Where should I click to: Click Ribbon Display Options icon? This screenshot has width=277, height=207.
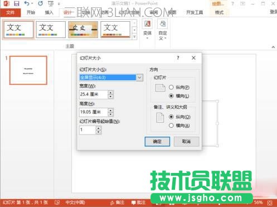242,3
